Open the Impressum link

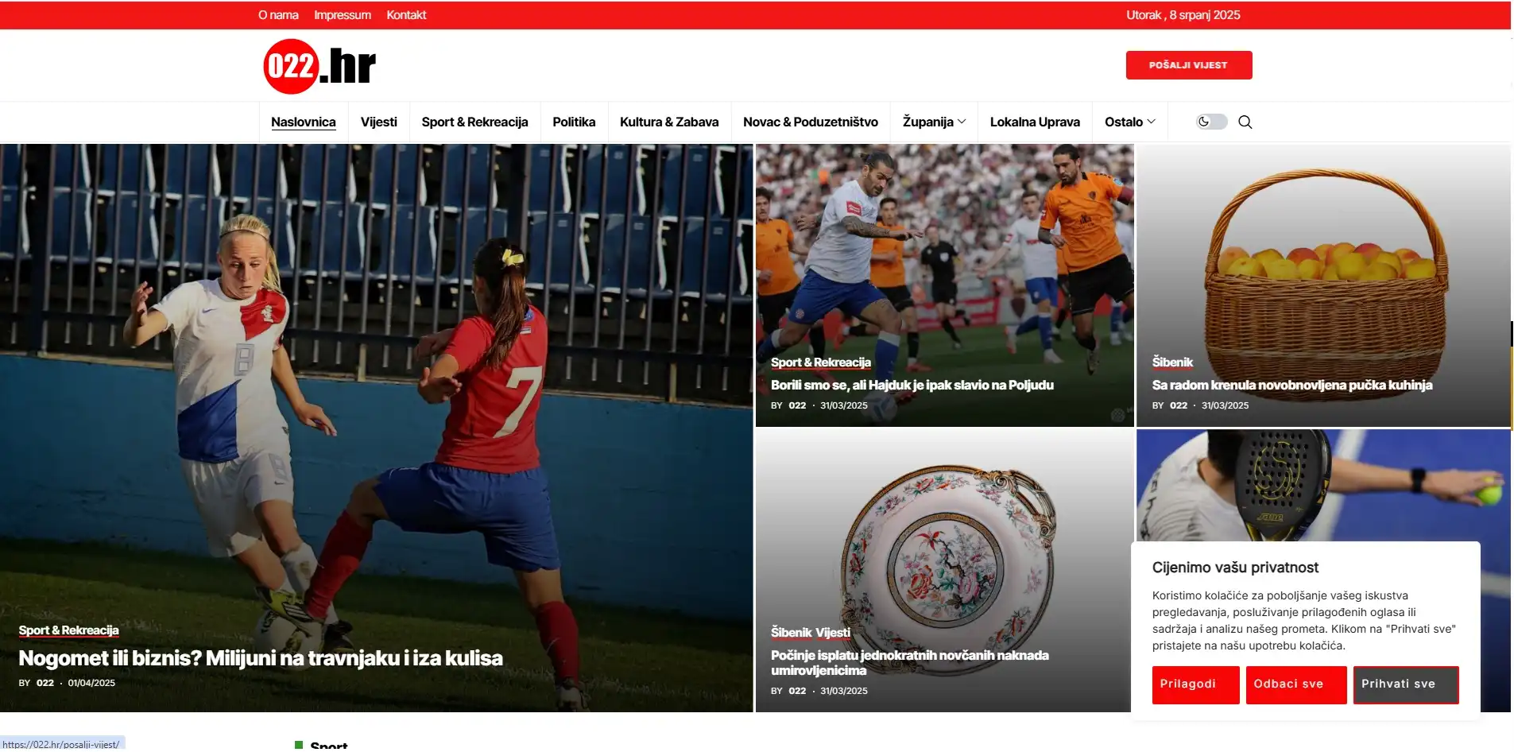pyautogui.click(x=343, y=15)
